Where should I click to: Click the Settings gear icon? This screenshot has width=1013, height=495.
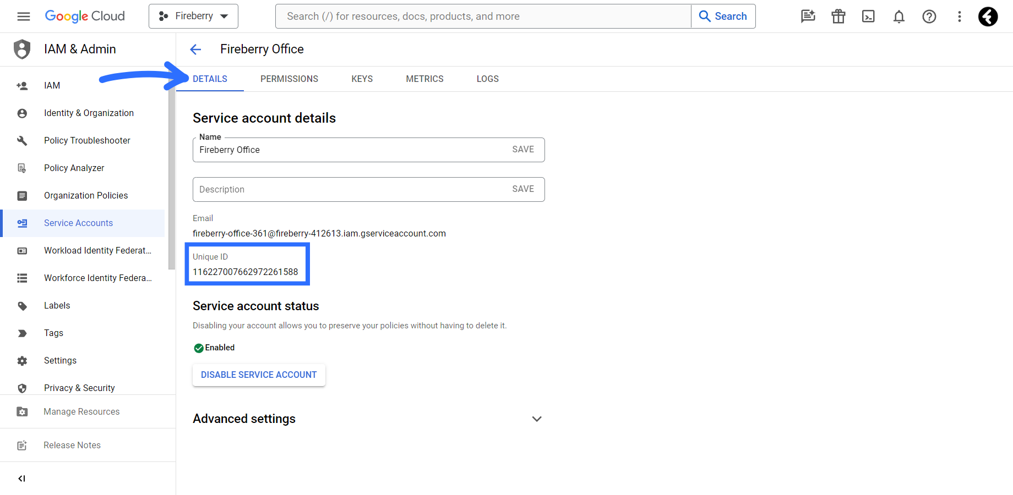click(x=22, y=361)
